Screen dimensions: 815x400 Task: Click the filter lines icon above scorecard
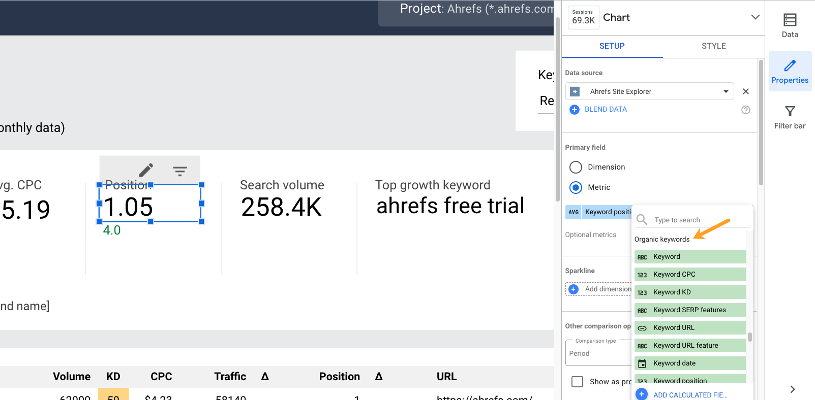(x=180, y=171)
